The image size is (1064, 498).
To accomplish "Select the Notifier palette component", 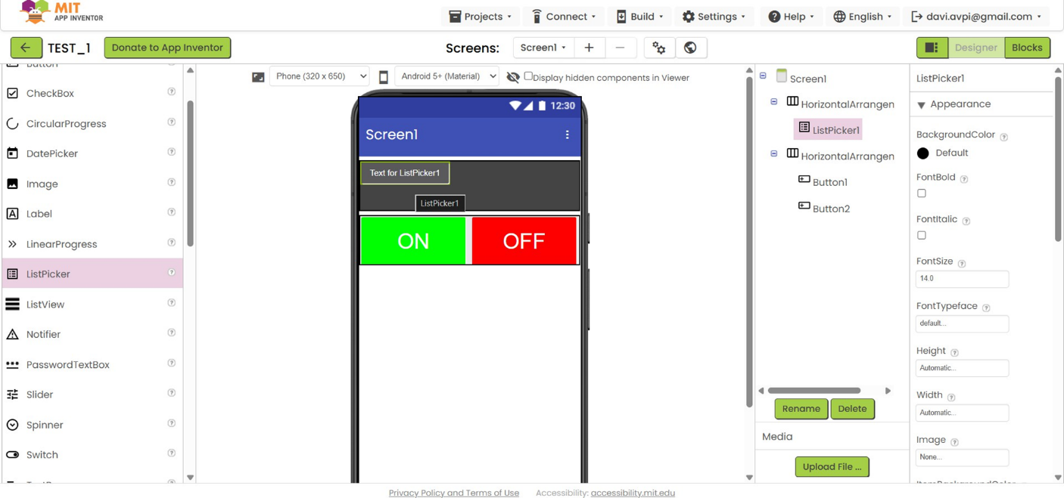I will coord(92,334).
